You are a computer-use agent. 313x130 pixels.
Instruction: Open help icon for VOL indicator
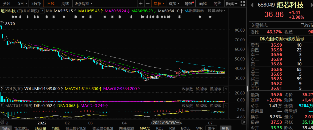click(x=2, y=89)
